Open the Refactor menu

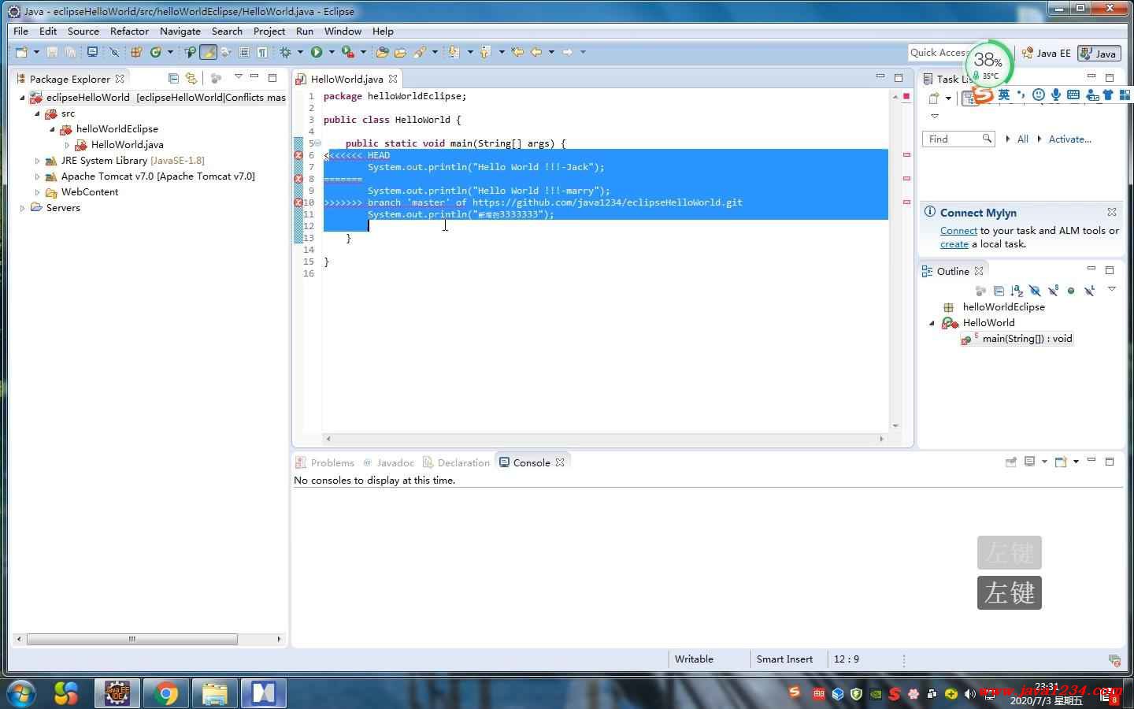click(129, 32)
